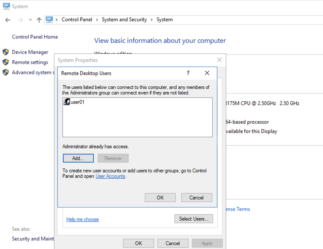Select System and Security breadcrumb

(124, 20)
